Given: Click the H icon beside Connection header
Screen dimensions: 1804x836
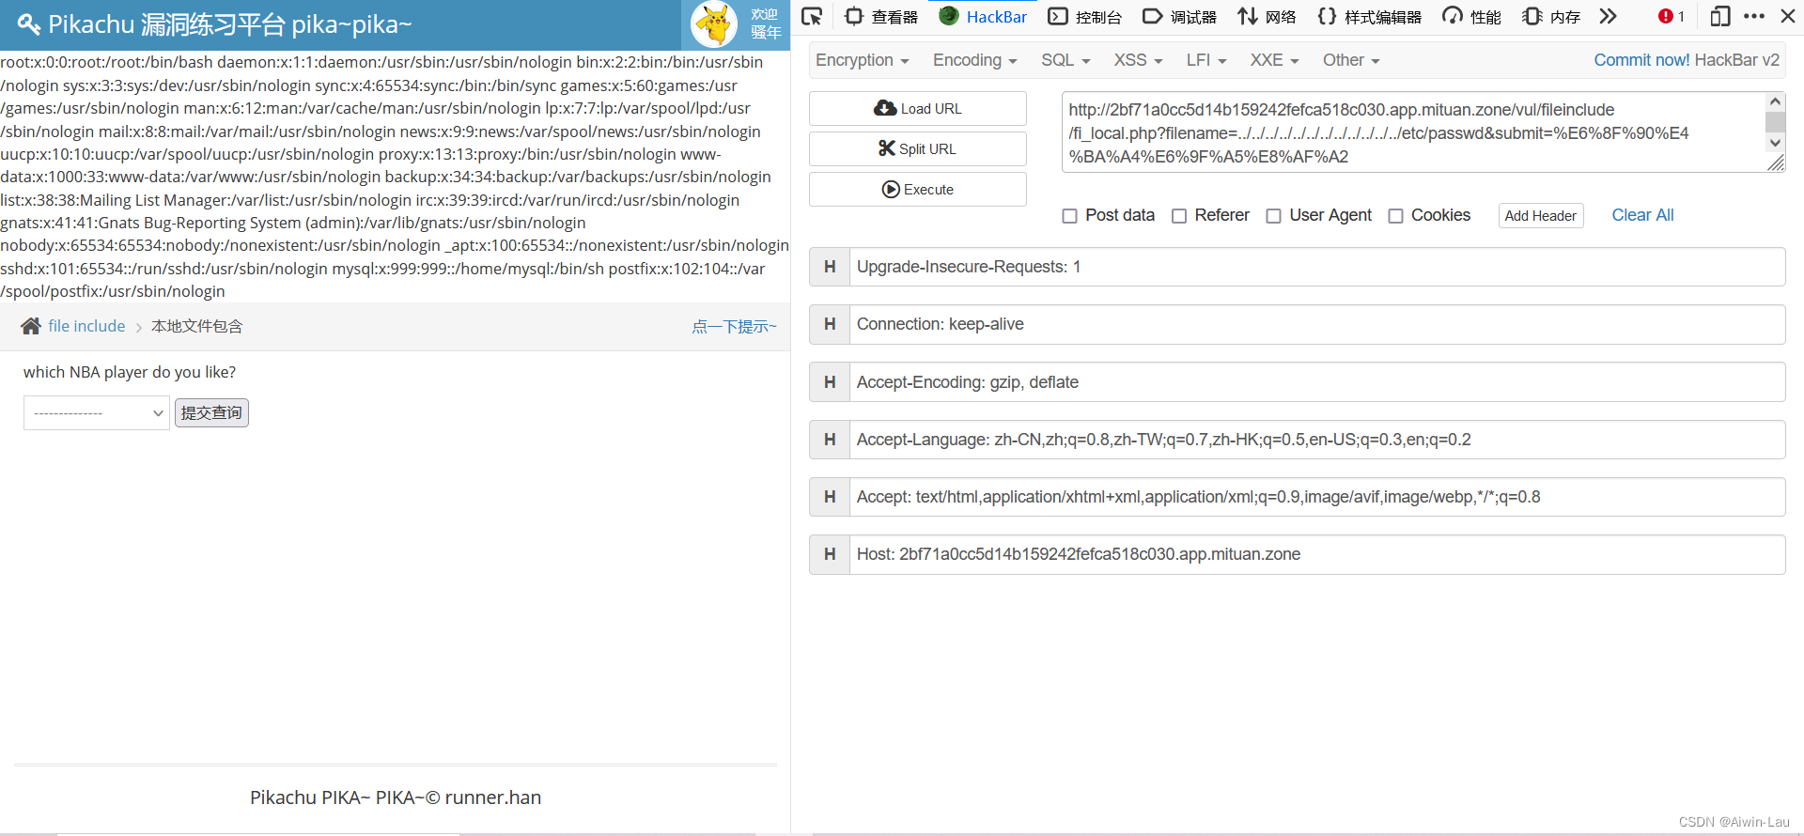Looking at the screenshot, I should click(x=830, y=324).
